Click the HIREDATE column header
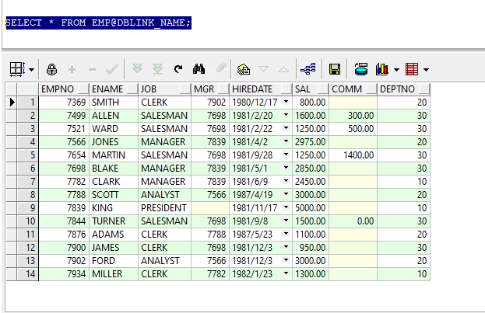This screenshot has height=313, width=485. pyautogui.click(x=261, y=89)
